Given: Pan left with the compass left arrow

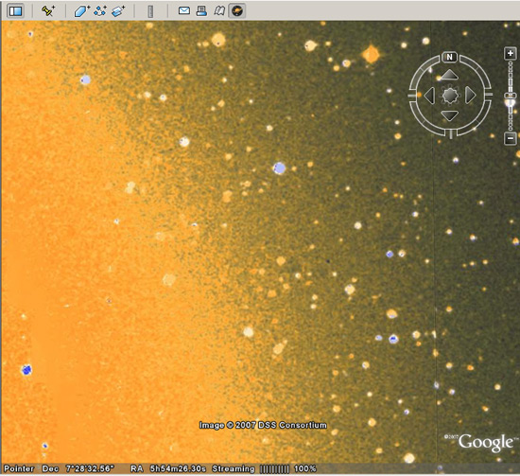Looking at the screenshot, I should pos(429,96).
